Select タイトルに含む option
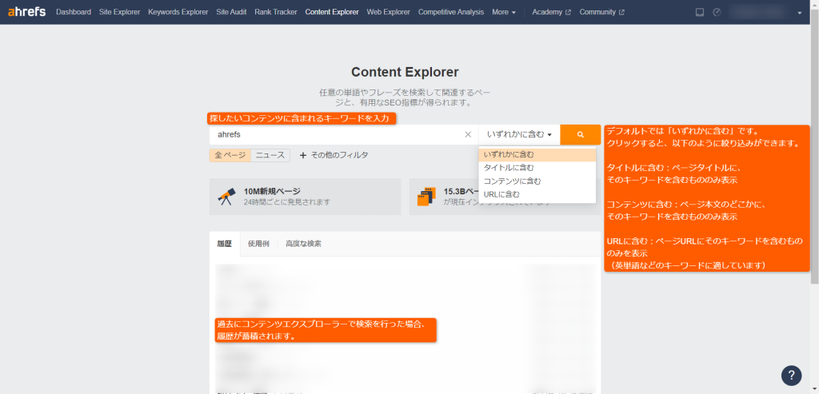Image resolution: width=819 pixels, height=394 pixels. point(537,168)
